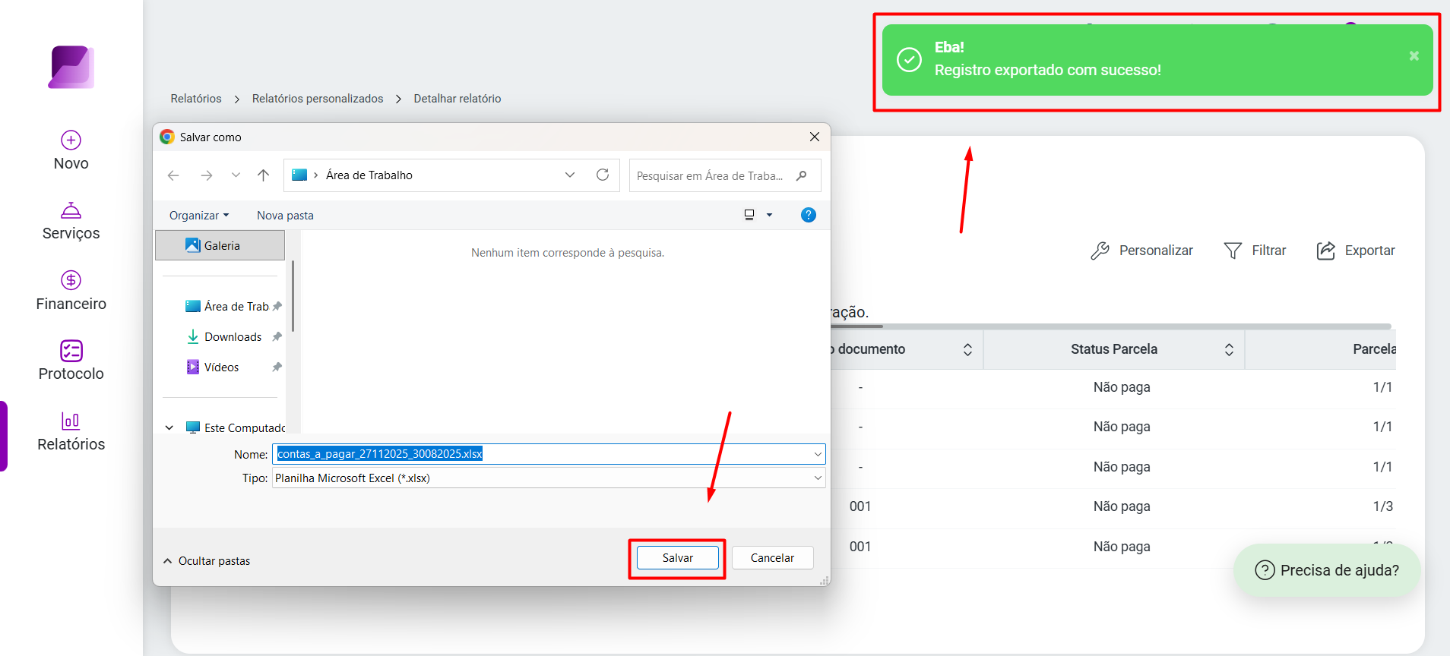Open the Organizar menu
Screen dimensions: 1450x656
(x=199, y=216)
